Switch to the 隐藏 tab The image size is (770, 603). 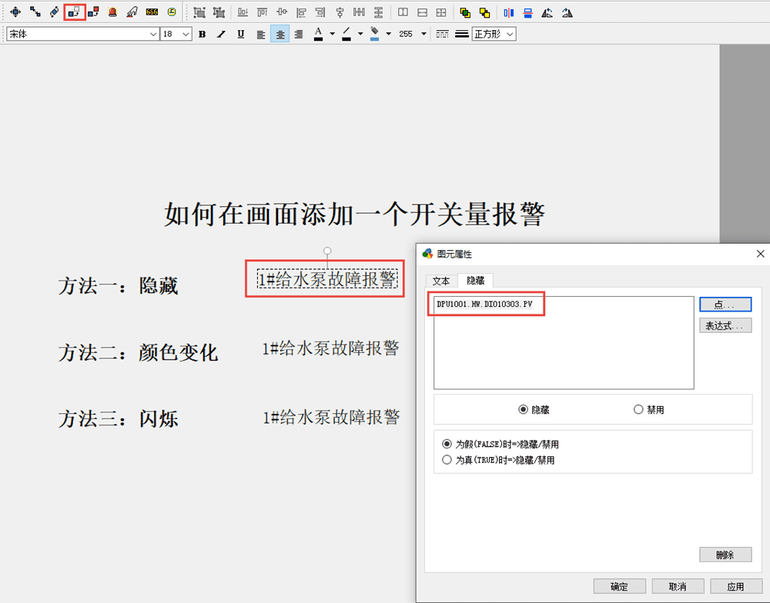tap(475, 280)
